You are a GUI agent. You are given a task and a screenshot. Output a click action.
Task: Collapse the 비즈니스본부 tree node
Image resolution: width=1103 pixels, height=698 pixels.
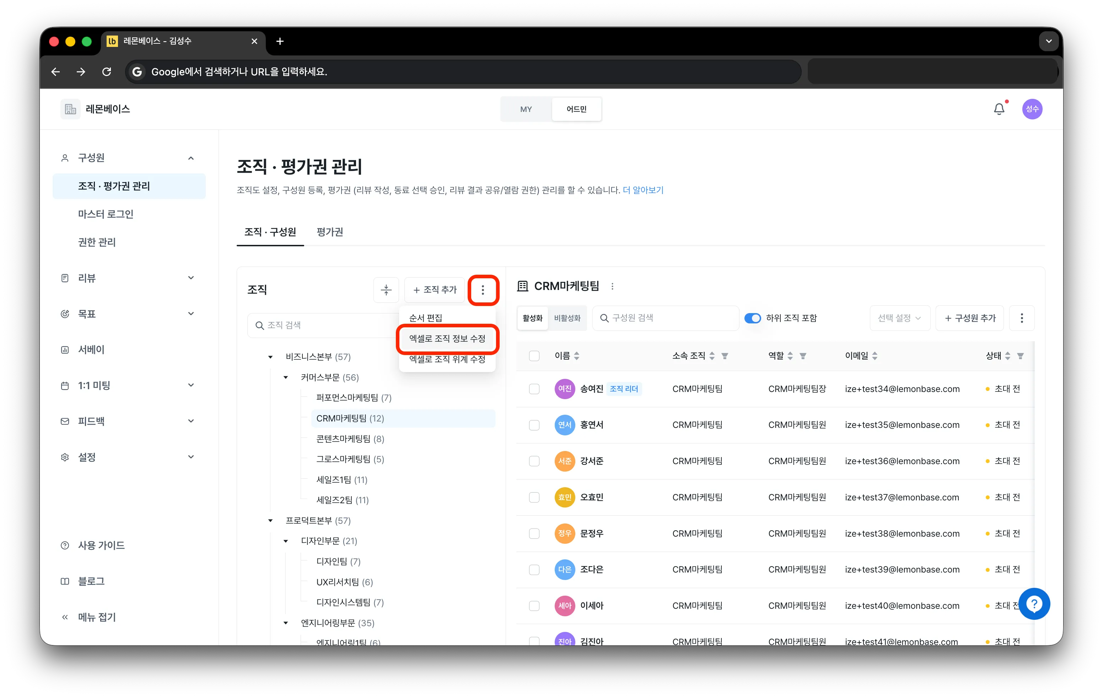pyautogui.click(x=271, y=357)
